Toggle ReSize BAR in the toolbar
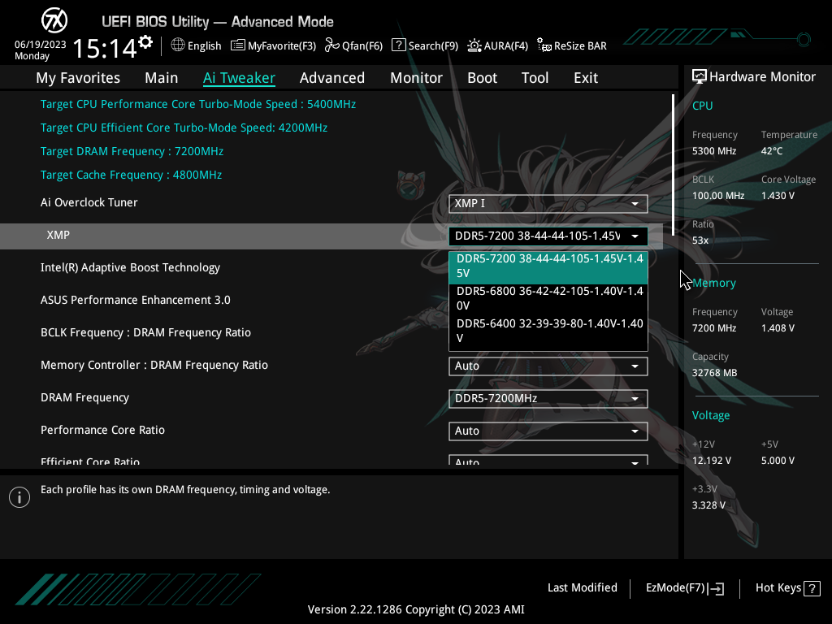This screenshot has height=624, width=832. pos(572,45)
